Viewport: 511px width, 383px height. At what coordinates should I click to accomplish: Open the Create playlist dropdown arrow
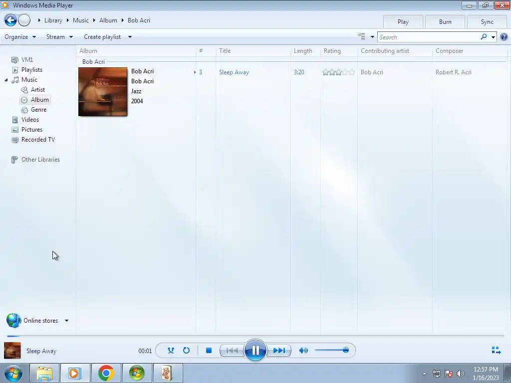point(130,37)
